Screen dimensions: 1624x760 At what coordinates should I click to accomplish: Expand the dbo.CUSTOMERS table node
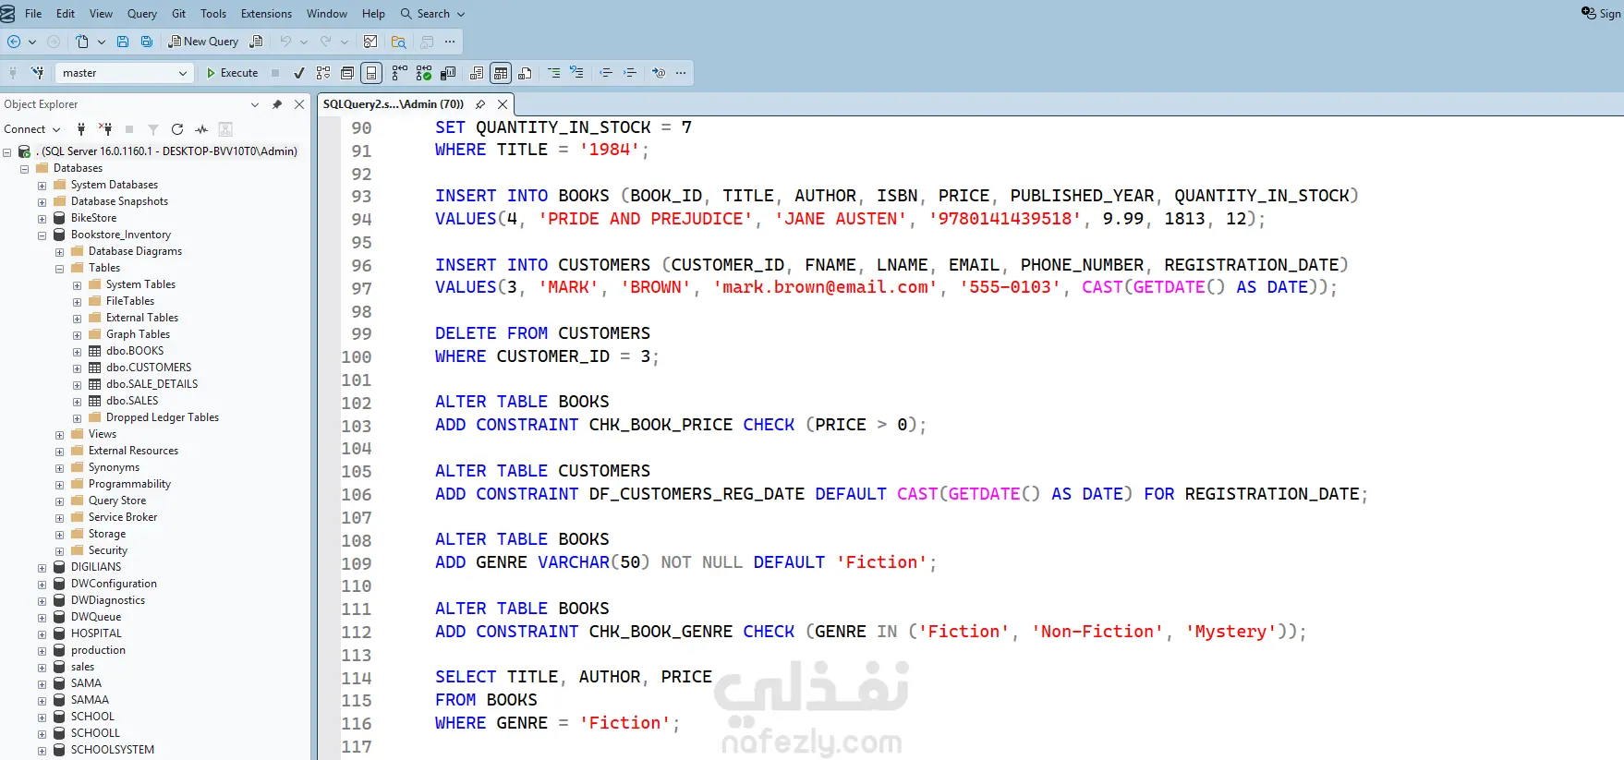78,368
